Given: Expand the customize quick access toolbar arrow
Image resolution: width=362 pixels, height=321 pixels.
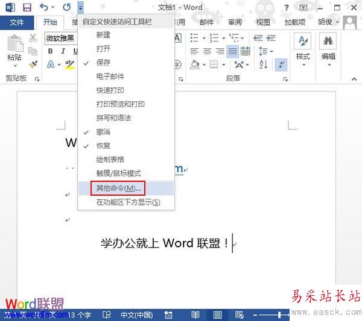Looking at the screenshot, I should (x=81, y=8).
